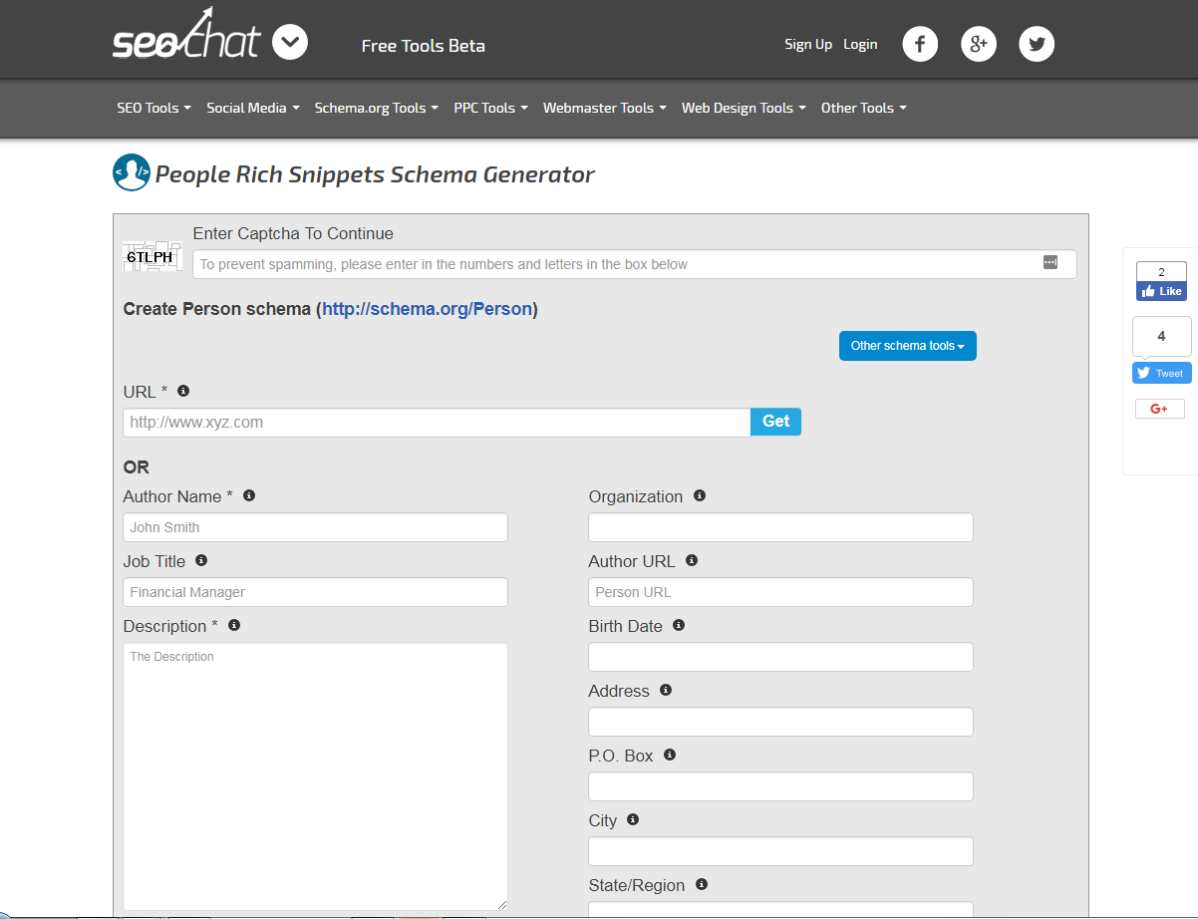The width and height of the screenshot is (1198, 919).
Task: Expand the Other Tools menu
Action: click(x=863, y=108)
